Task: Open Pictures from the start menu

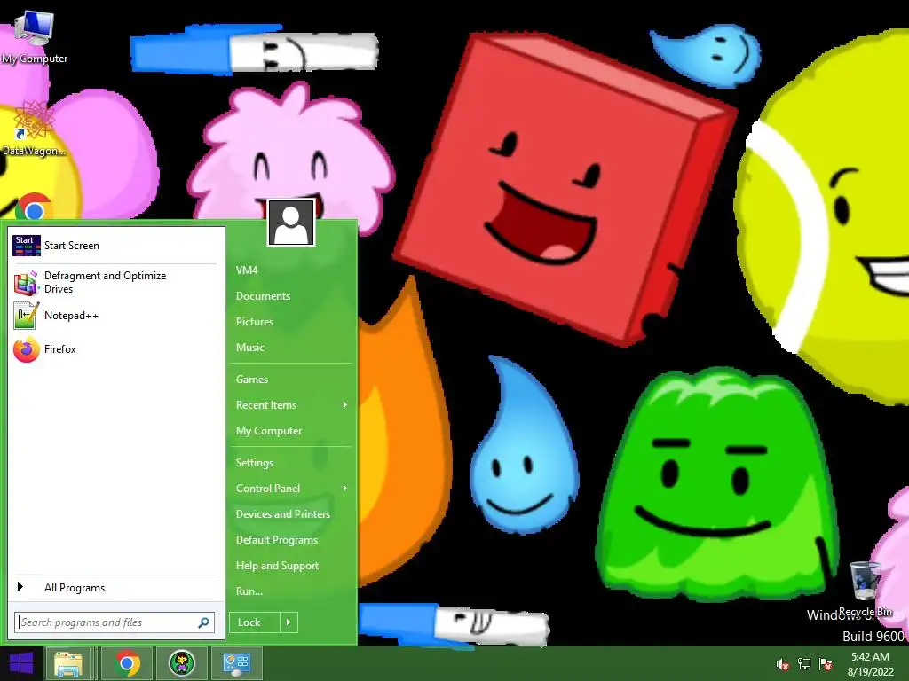Action: 255,321
